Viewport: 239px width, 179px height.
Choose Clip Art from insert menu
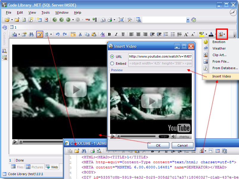point(221,55)
